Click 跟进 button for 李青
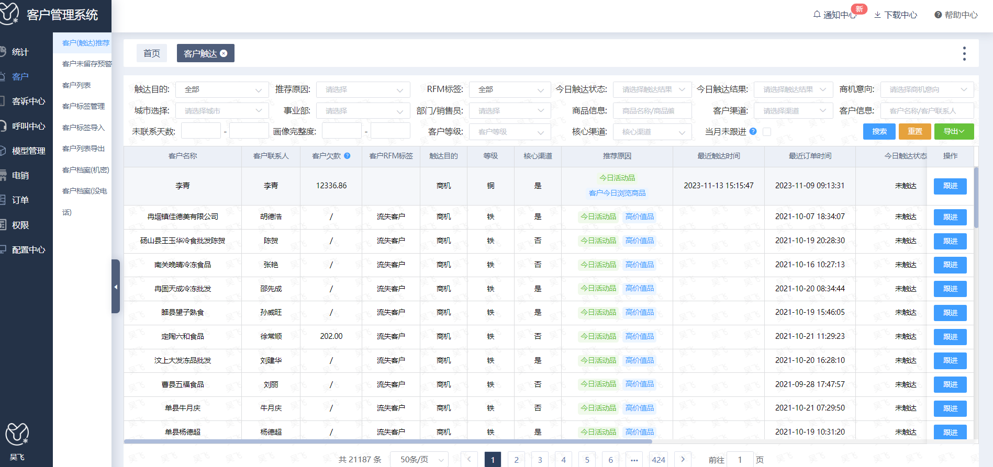Screen dimensions: 993x467 click(x=950, y=186)
